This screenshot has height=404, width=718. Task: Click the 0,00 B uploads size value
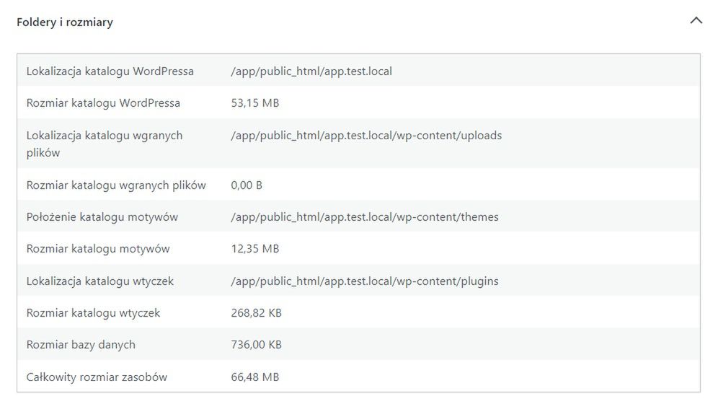pos(247,185)
